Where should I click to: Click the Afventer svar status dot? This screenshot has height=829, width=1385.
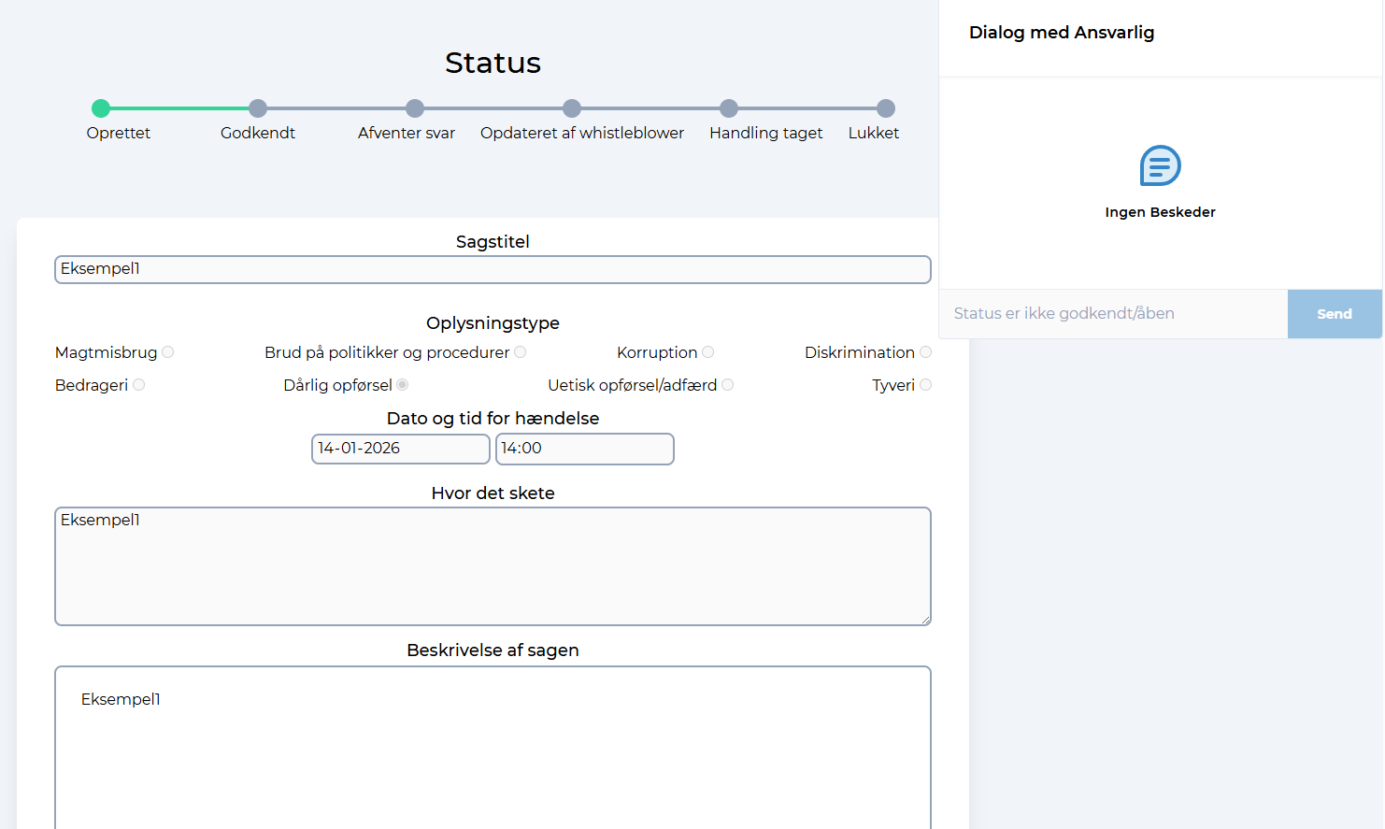coord(415,108)
